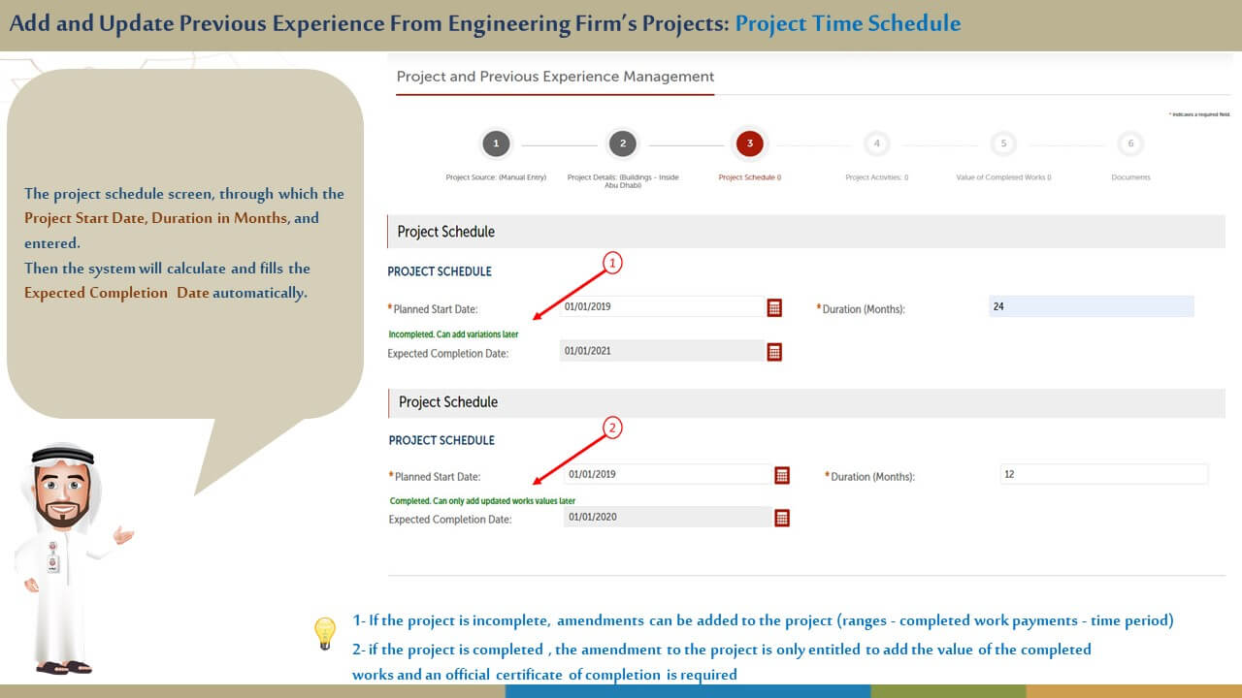Screen dimensions: 1242x698
Task: Open step 5 Value of Completed Works
Action: click(x=1003, y=144)
